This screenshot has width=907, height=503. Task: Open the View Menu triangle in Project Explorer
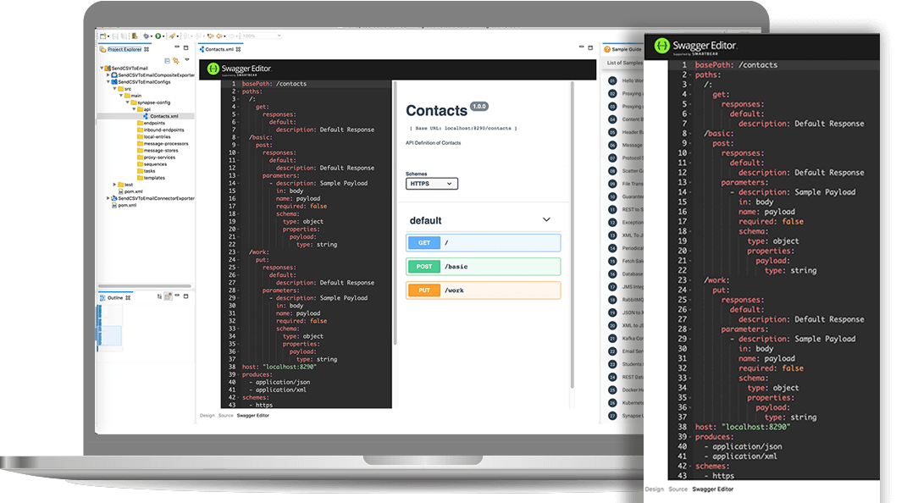pyautogui.click(x=187, y=59)
